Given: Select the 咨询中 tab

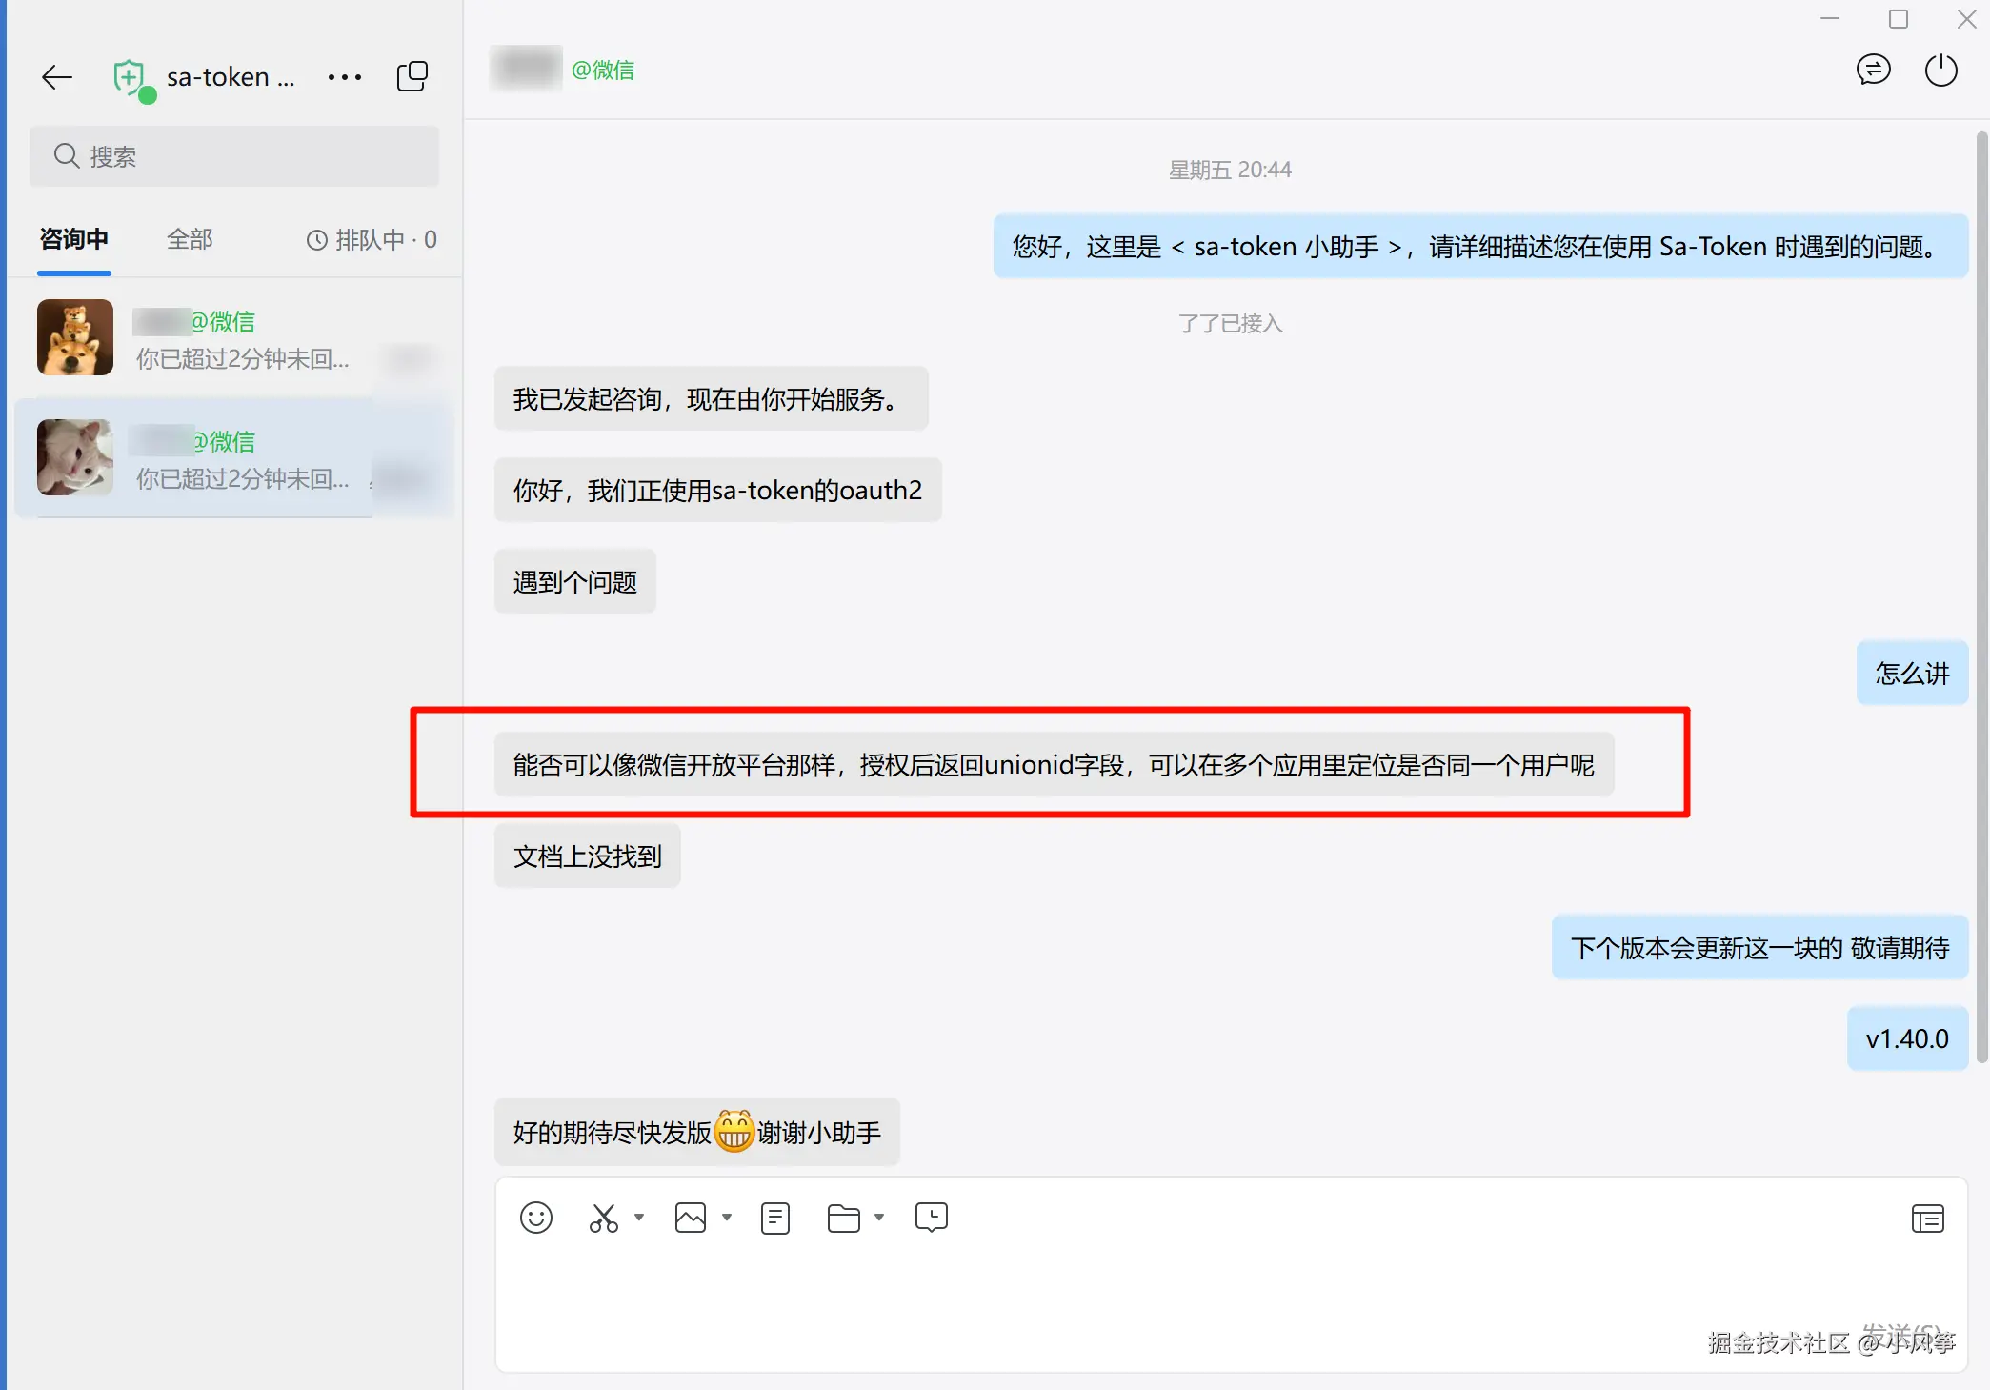Looking at the screenshot, I should (73, 239).
